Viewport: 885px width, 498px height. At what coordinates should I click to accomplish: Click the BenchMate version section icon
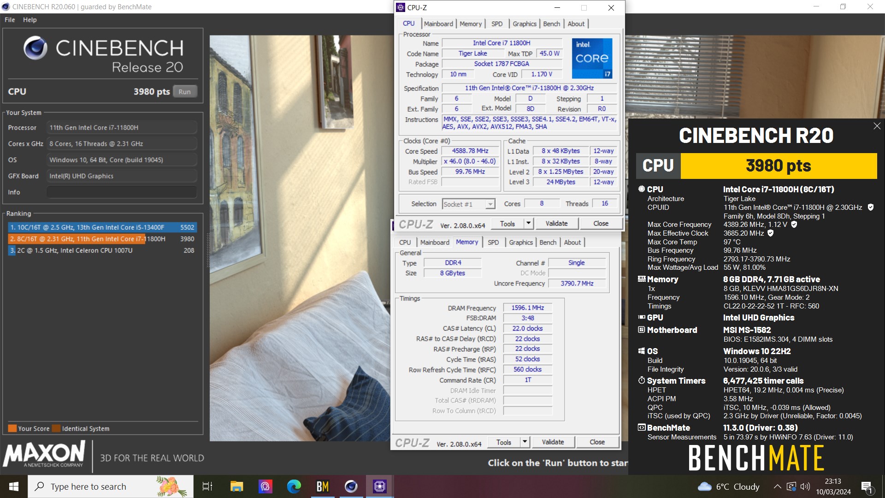(642, 427)
